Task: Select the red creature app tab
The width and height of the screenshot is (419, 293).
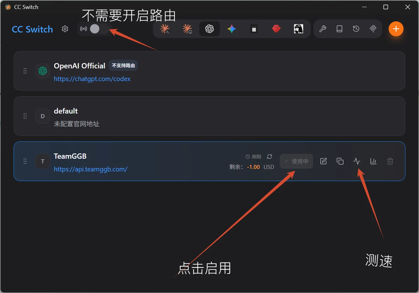Action: (276, 29)
